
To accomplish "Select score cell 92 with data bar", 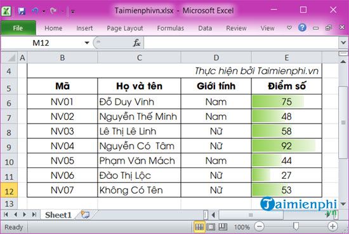I will click(287, 146).
